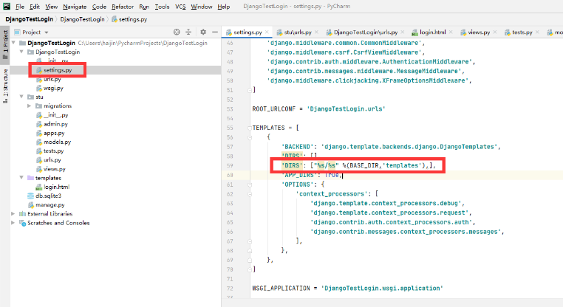Collapse the templates folder
563x307 pixels.
click(21, 178)
